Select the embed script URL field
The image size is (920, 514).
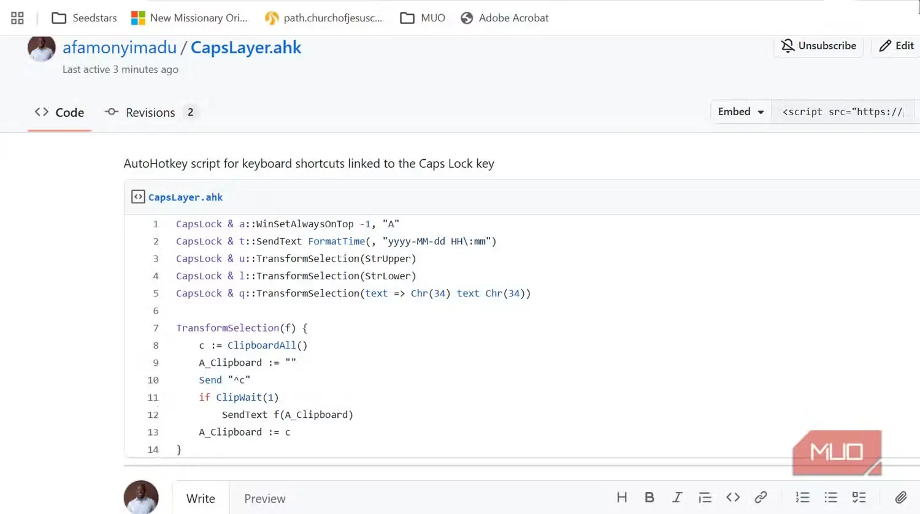tap(843, 111)
